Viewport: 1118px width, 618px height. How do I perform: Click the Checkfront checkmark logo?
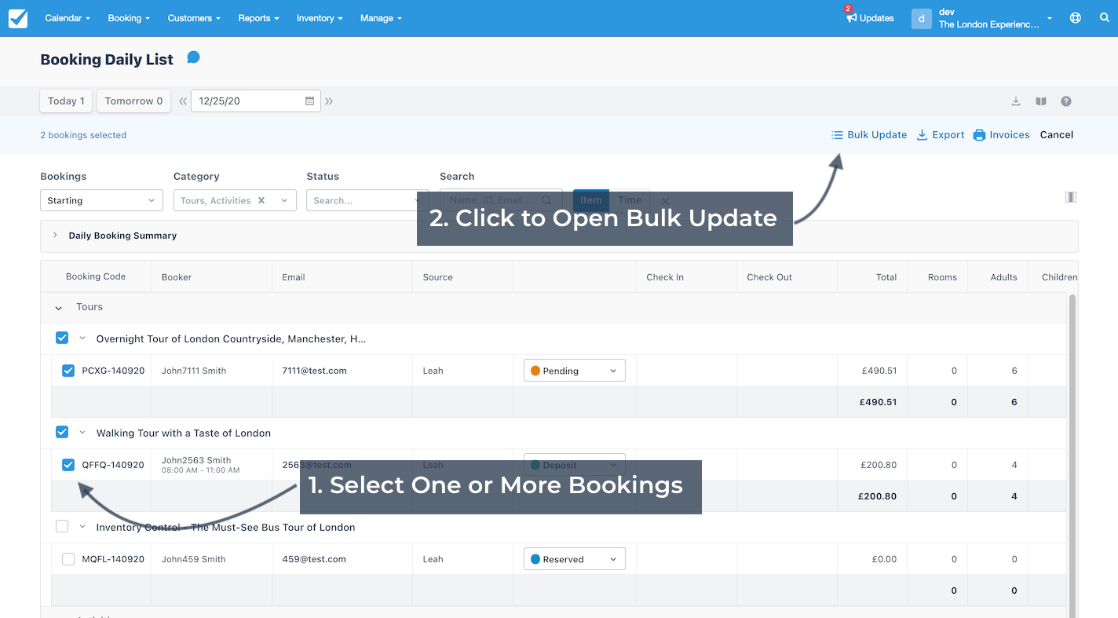(x=18, y=18)
